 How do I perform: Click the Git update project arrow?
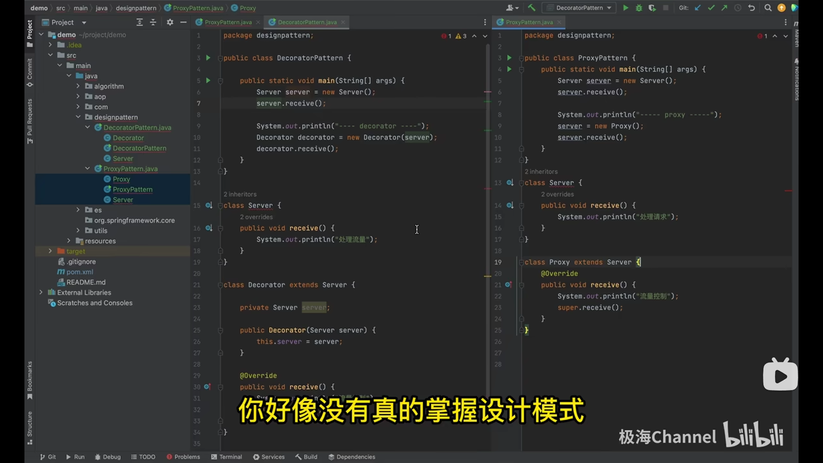tap(698, 8)
